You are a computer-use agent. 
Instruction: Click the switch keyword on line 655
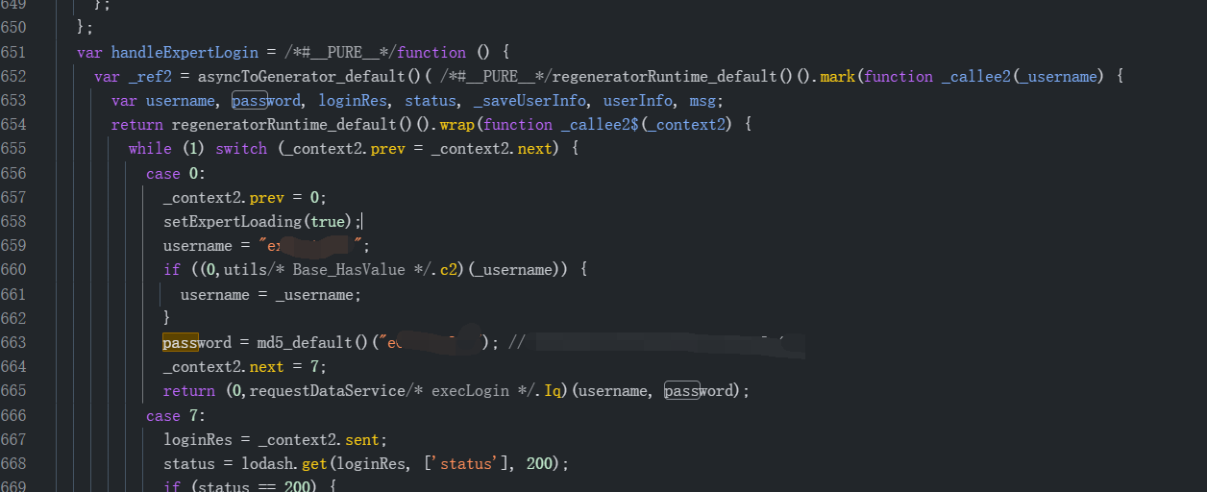(241, 149)
